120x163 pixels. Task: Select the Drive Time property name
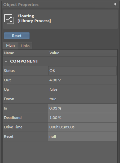[x=13, y=127]
